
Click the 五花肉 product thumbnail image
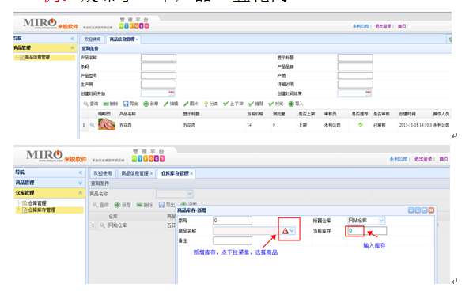[107, 124]
